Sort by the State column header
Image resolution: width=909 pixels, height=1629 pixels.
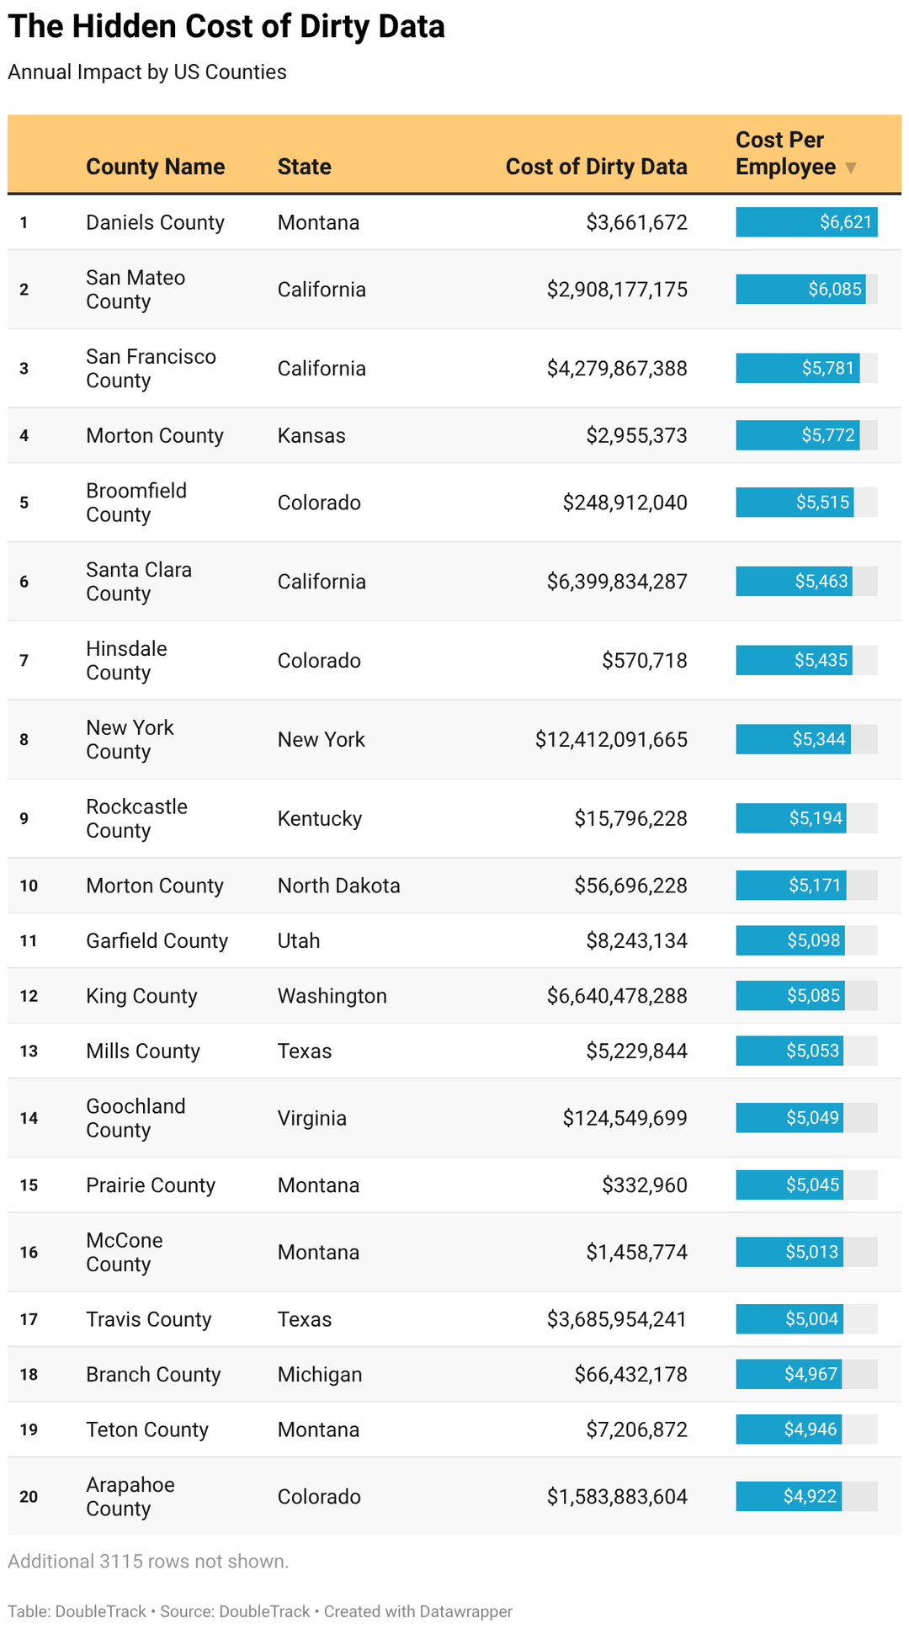pos(304,167)
